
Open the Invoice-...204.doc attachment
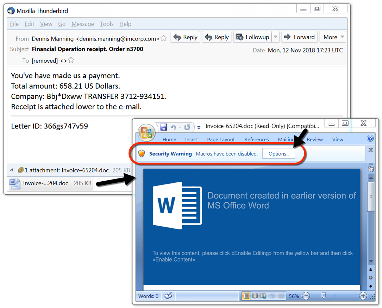pos(51,183)
